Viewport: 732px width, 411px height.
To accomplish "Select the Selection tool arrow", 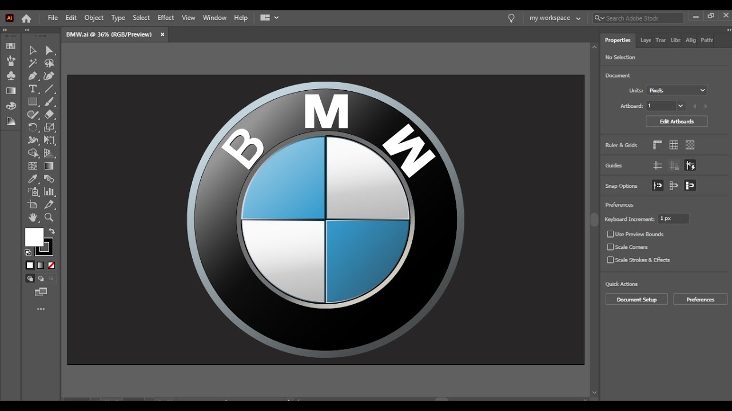I will tap(33, 51).
